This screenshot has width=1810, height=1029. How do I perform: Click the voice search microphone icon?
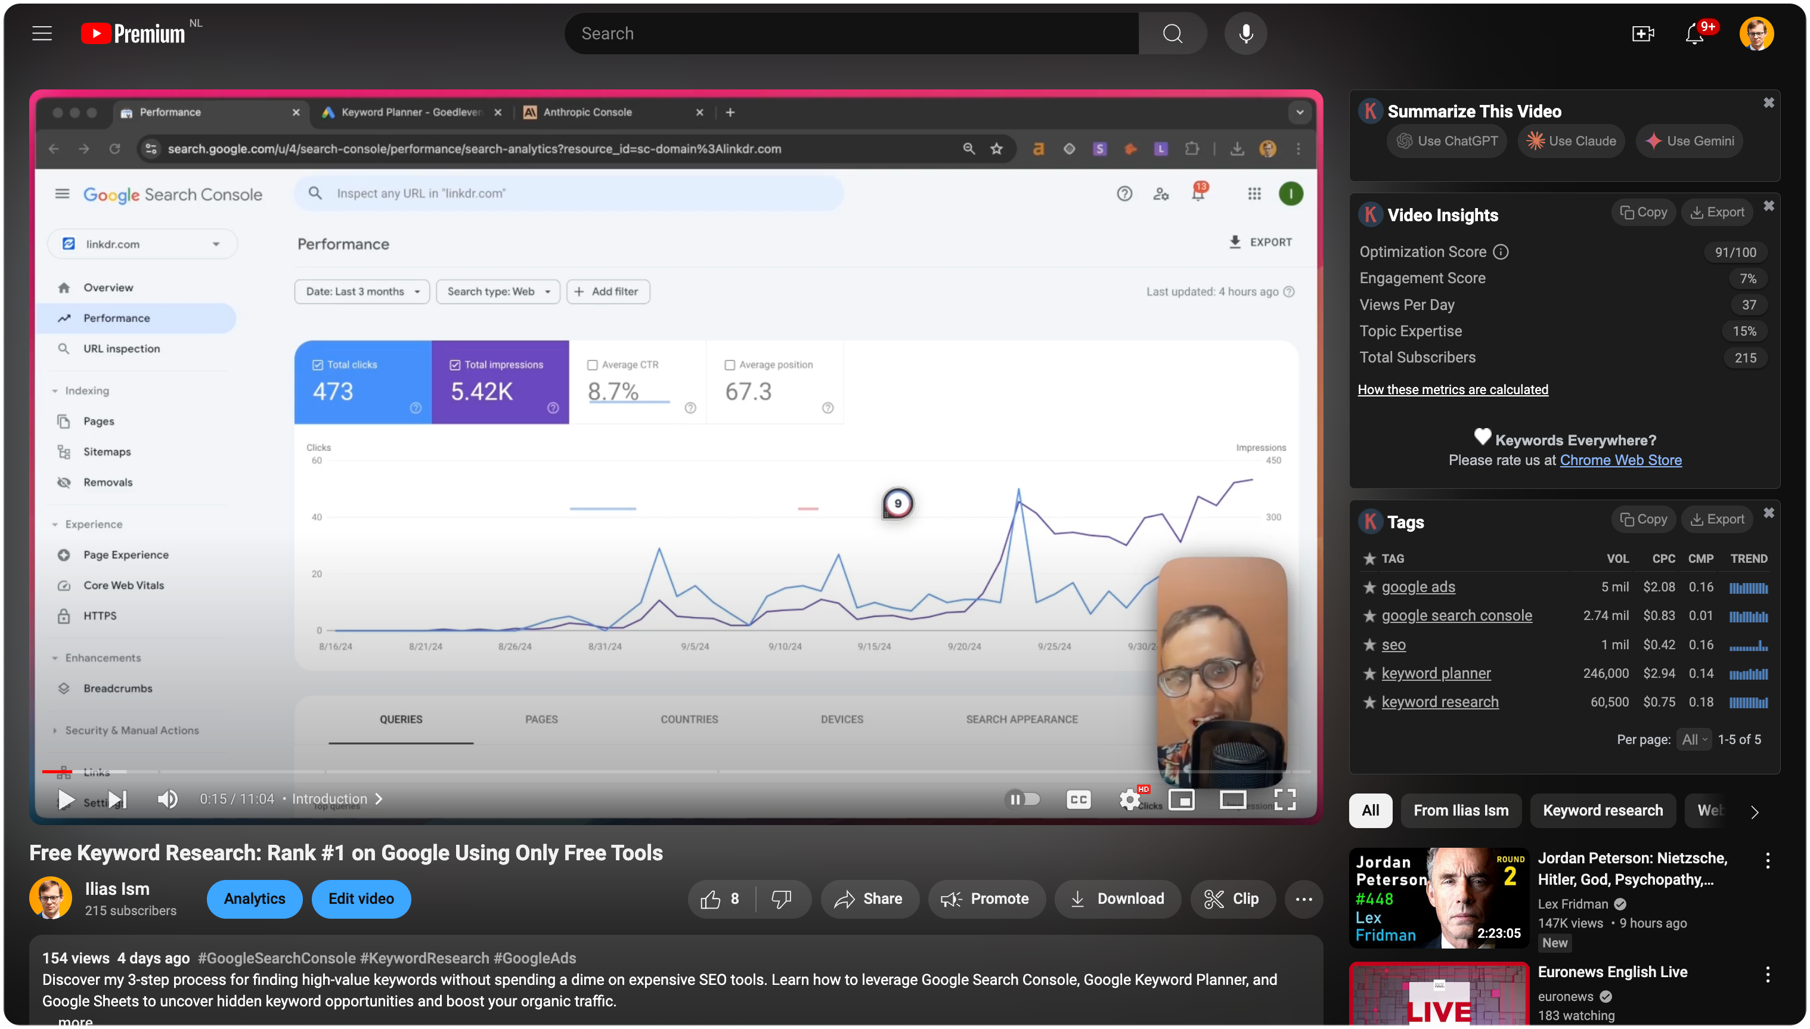(x=1245, y=33)
